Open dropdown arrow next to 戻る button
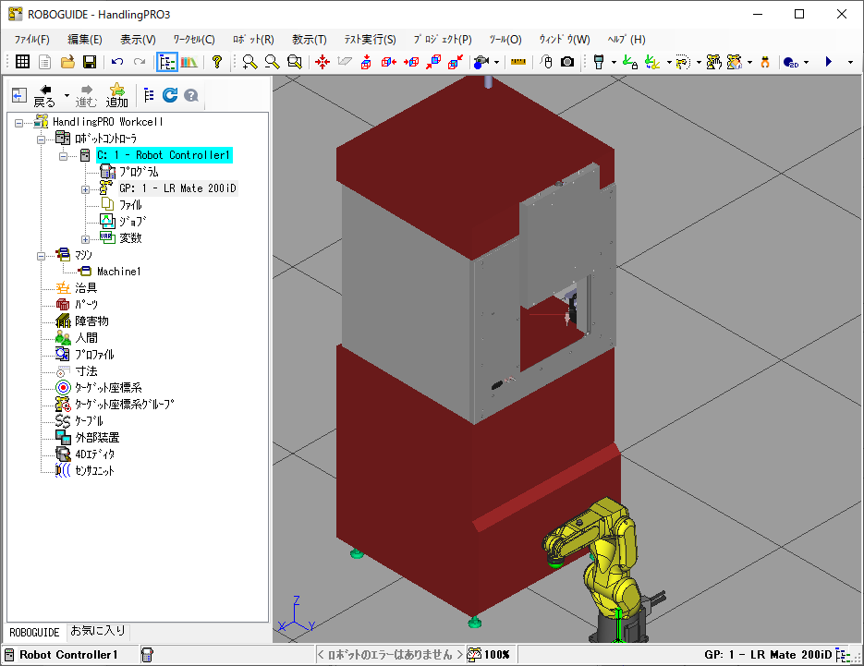 67,95
